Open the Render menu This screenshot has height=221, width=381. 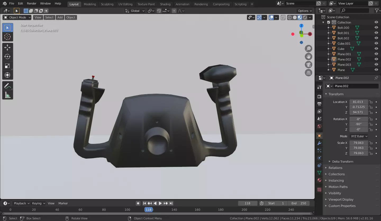31,3
